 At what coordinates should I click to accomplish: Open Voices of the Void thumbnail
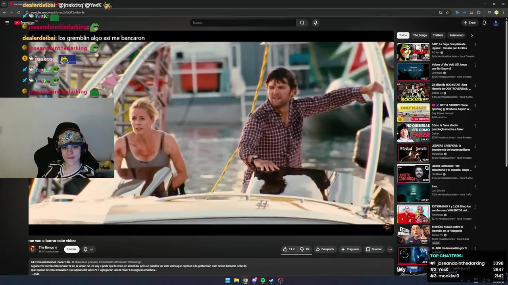click(x=413, y=72)
